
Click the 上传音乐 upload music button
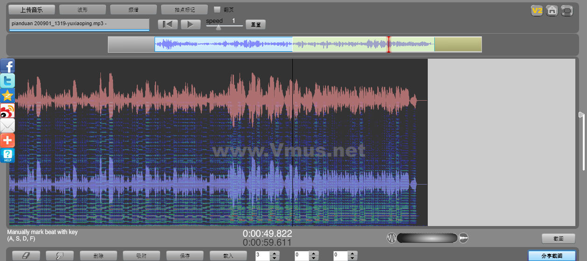[x=32, y=9]
